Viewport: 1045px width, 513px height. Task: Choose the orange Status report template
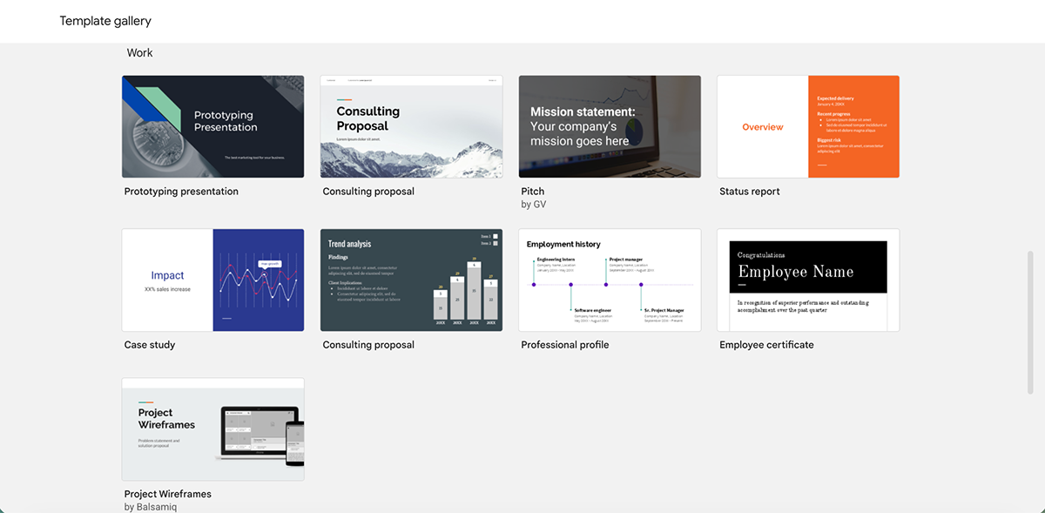pos(808,126)
